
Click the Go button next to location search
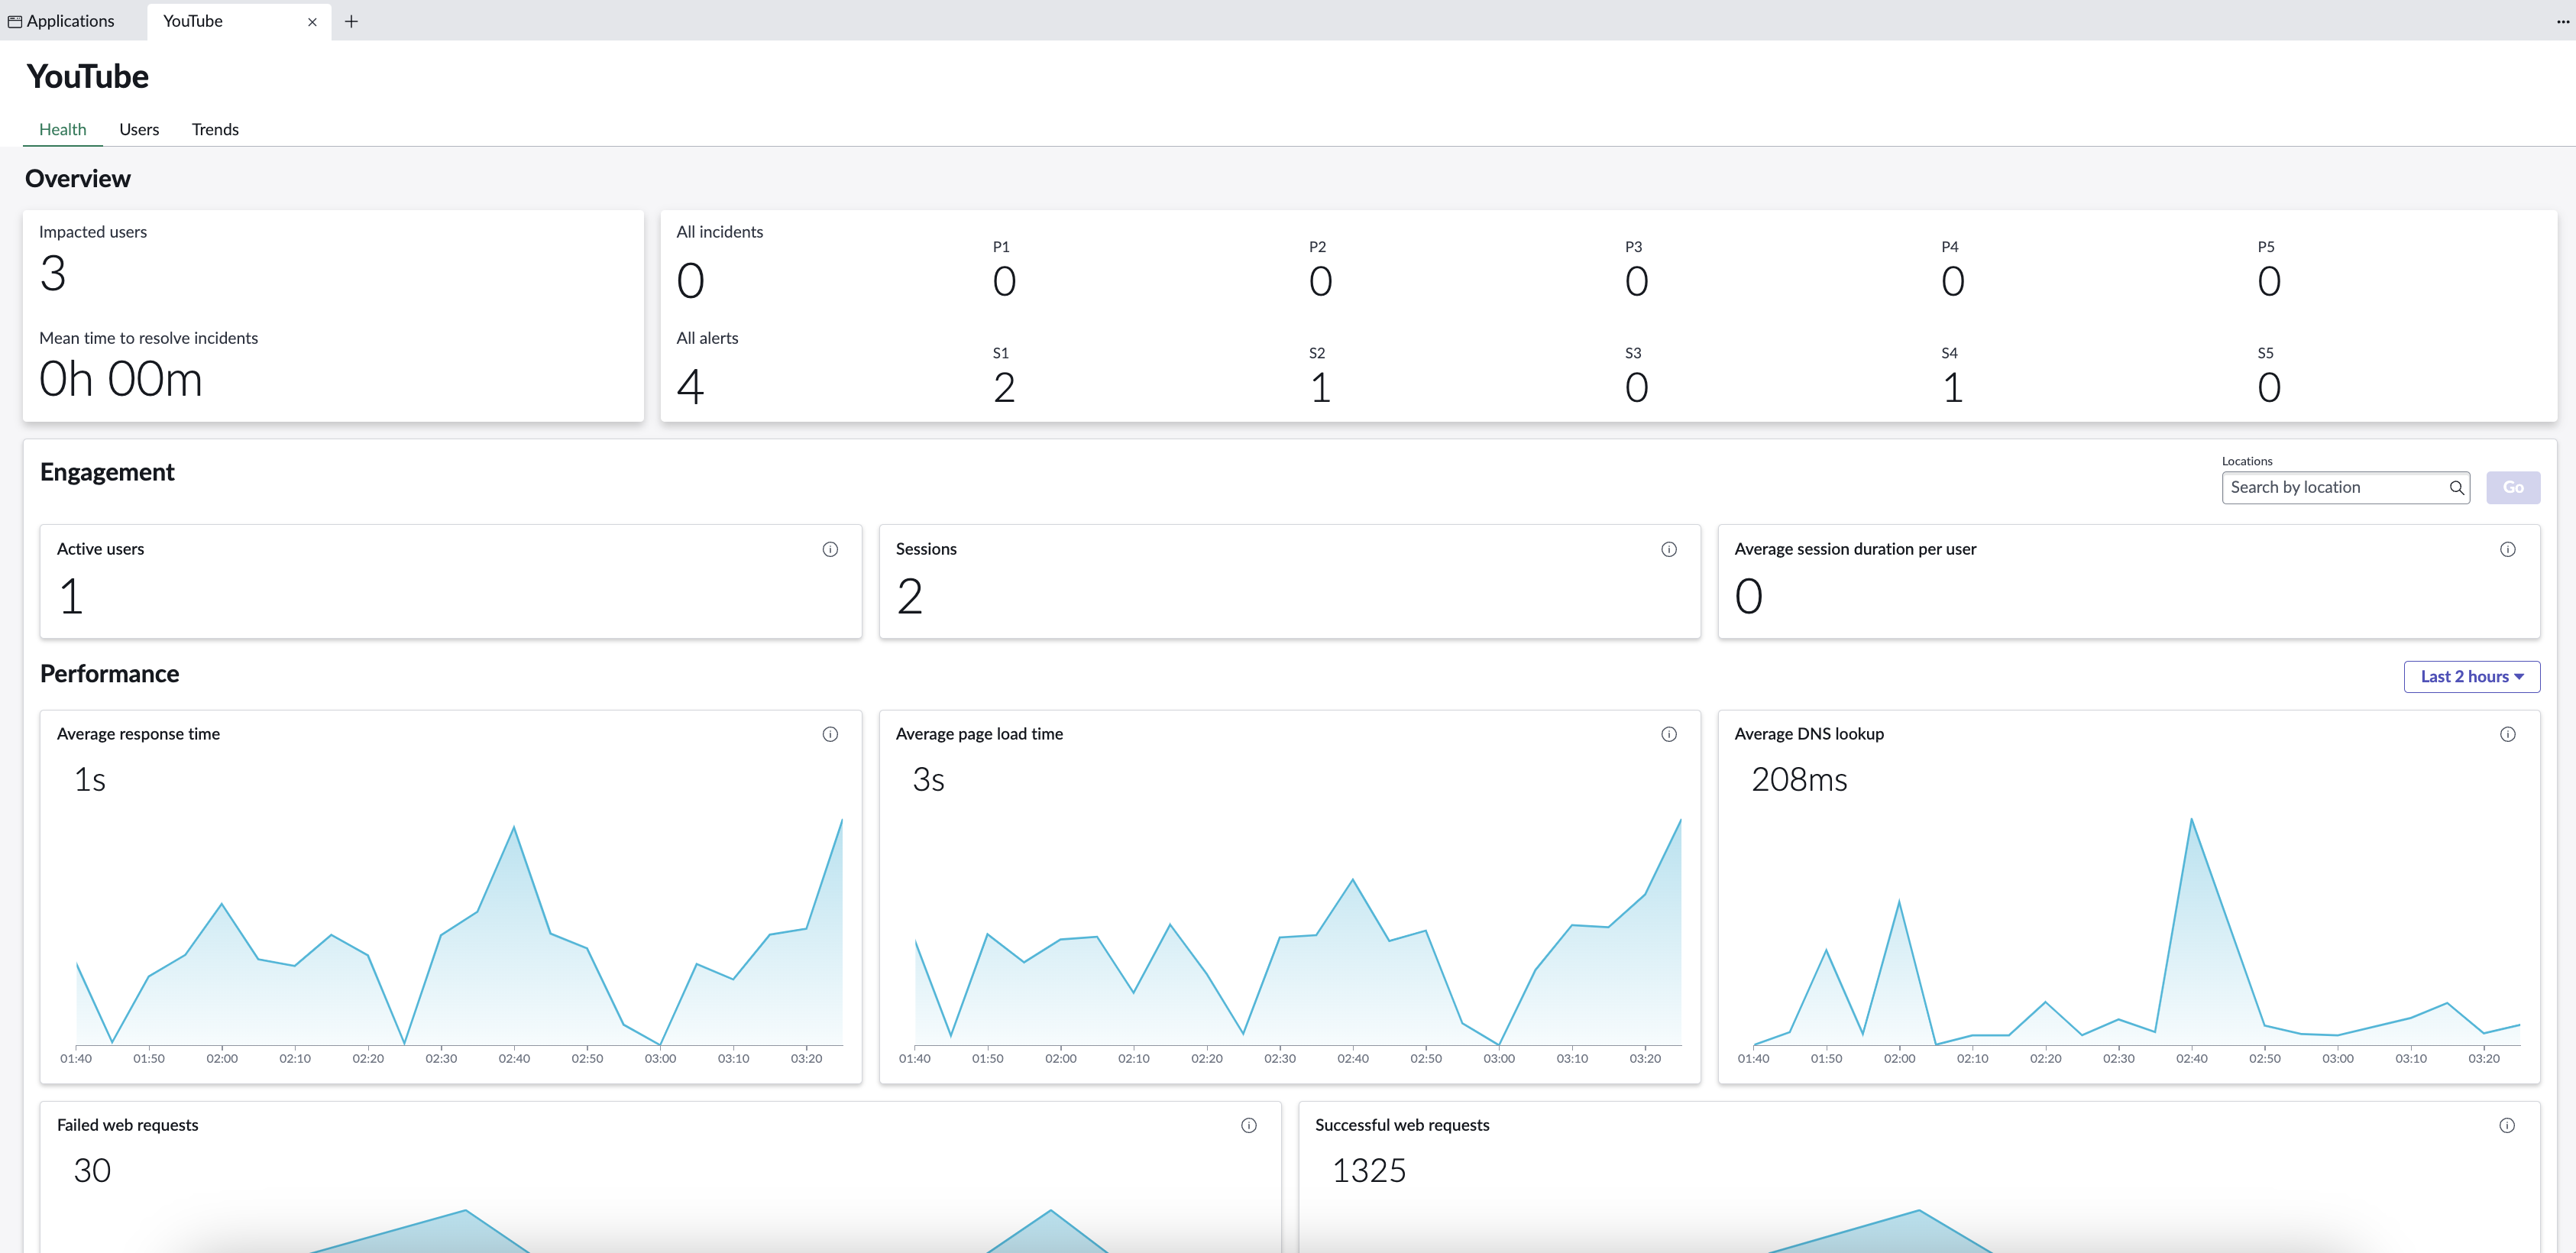pyautogui.click(x=2512, y=488)
